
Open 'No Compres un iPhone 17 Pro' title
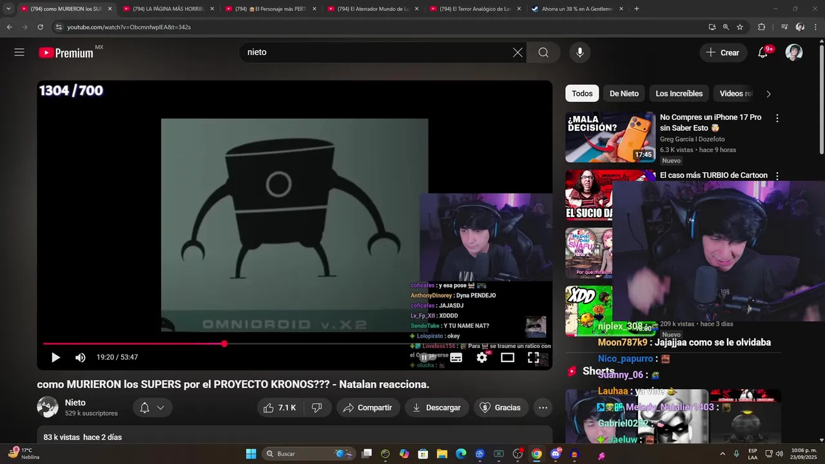711,122
